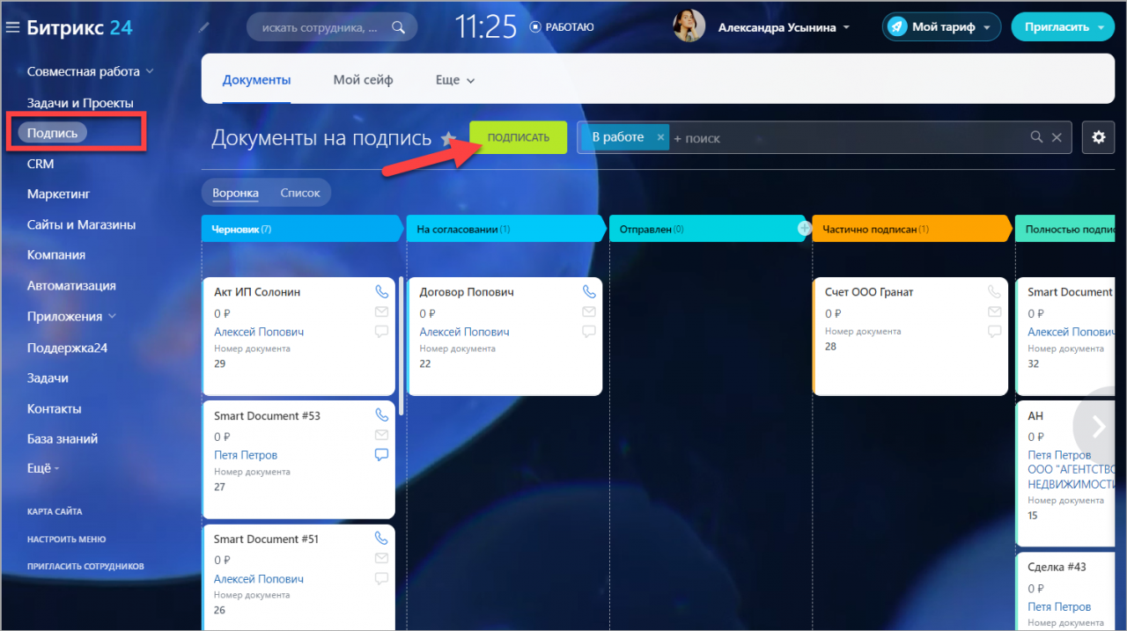Open the КАРТА САЙТА link
The image size is (1127, 631).
click(55, 511)
